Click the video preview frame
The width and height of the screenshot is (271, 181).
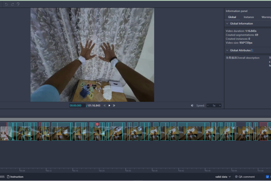pos(92,55)
